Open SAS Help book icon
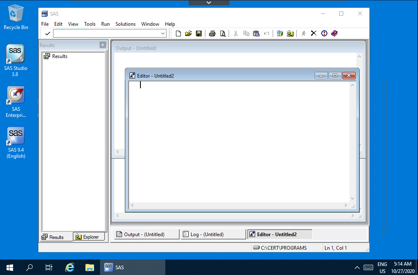 click(335, 34)
